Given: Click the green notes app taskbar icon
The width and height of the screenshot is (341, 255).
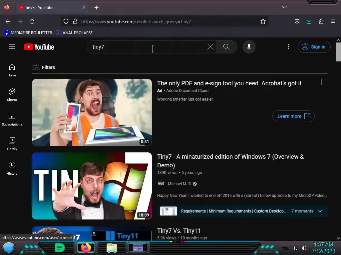Looking at the screenshot, I should click(60, 248).
